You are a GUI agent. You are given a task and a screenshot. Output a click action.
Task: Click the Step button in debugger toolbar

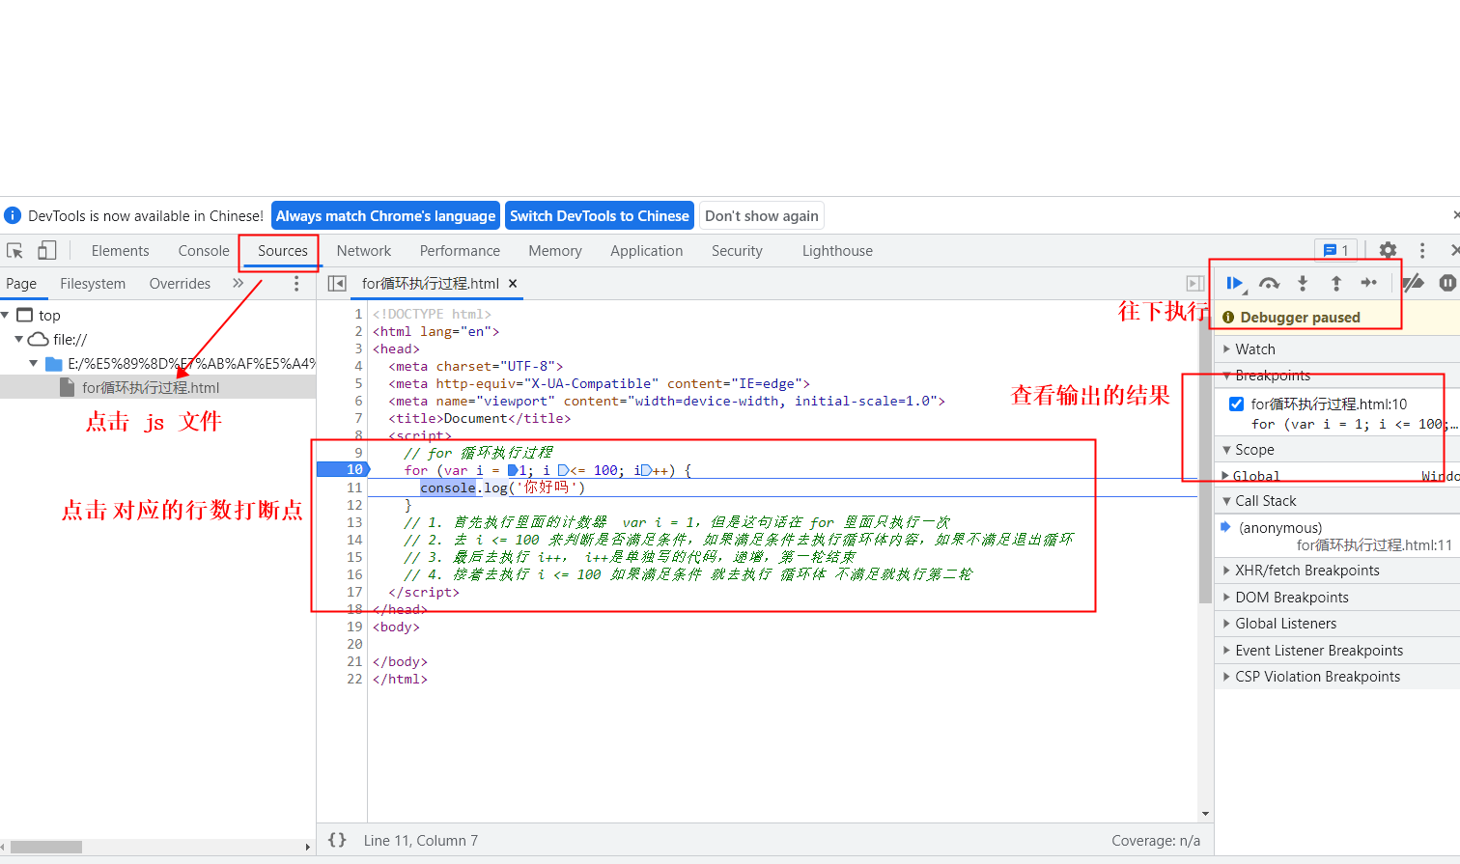pyautogui.click(x=1368, y=283)
